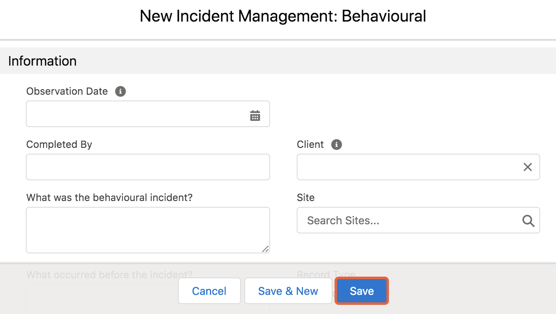
Task: Click the Observation Date input field
Action: (x=148, y=114)
